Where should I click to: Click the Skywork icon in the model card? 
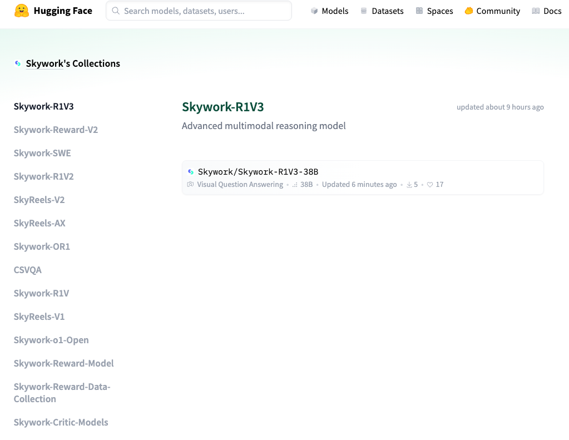[191, 172]
